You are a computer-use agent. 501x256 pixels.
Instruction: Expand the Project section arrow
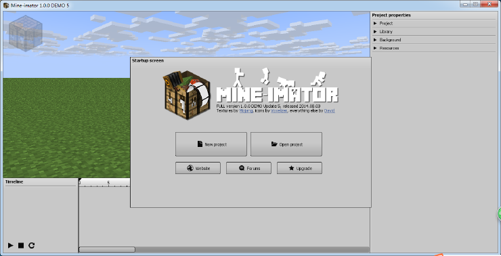375,23
